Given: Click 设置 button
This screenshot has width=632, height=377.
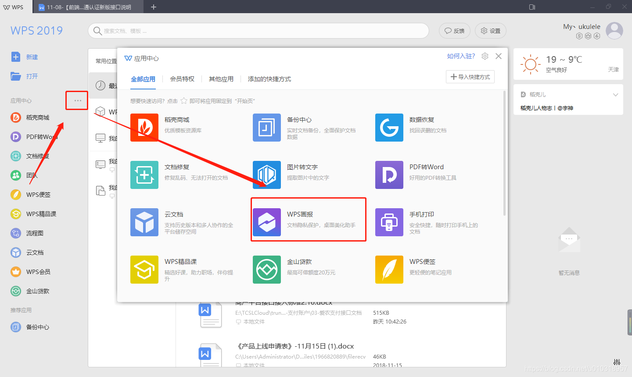Looking at the screenshot, I should point(491,31).
